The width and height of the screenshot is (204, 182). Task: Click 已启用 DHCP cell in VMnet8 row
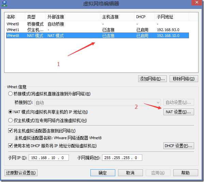[x=142, y=36]
